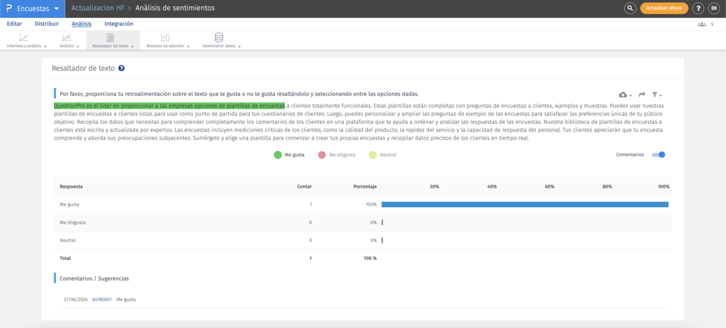Click the respondents count people icon
The image size is (726, 328).
point(702,24)
